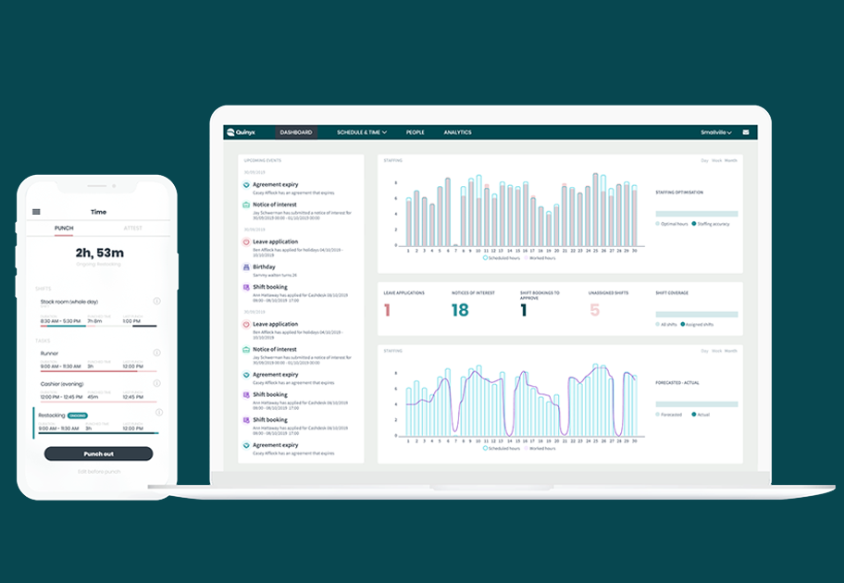
Task: Click the Notice of interest icon
Action: [247, 205]
